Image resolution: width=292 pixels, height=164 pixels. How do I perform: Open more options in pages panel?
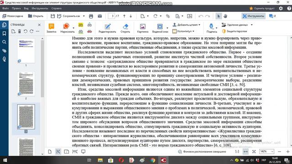[x=37, y=31]
